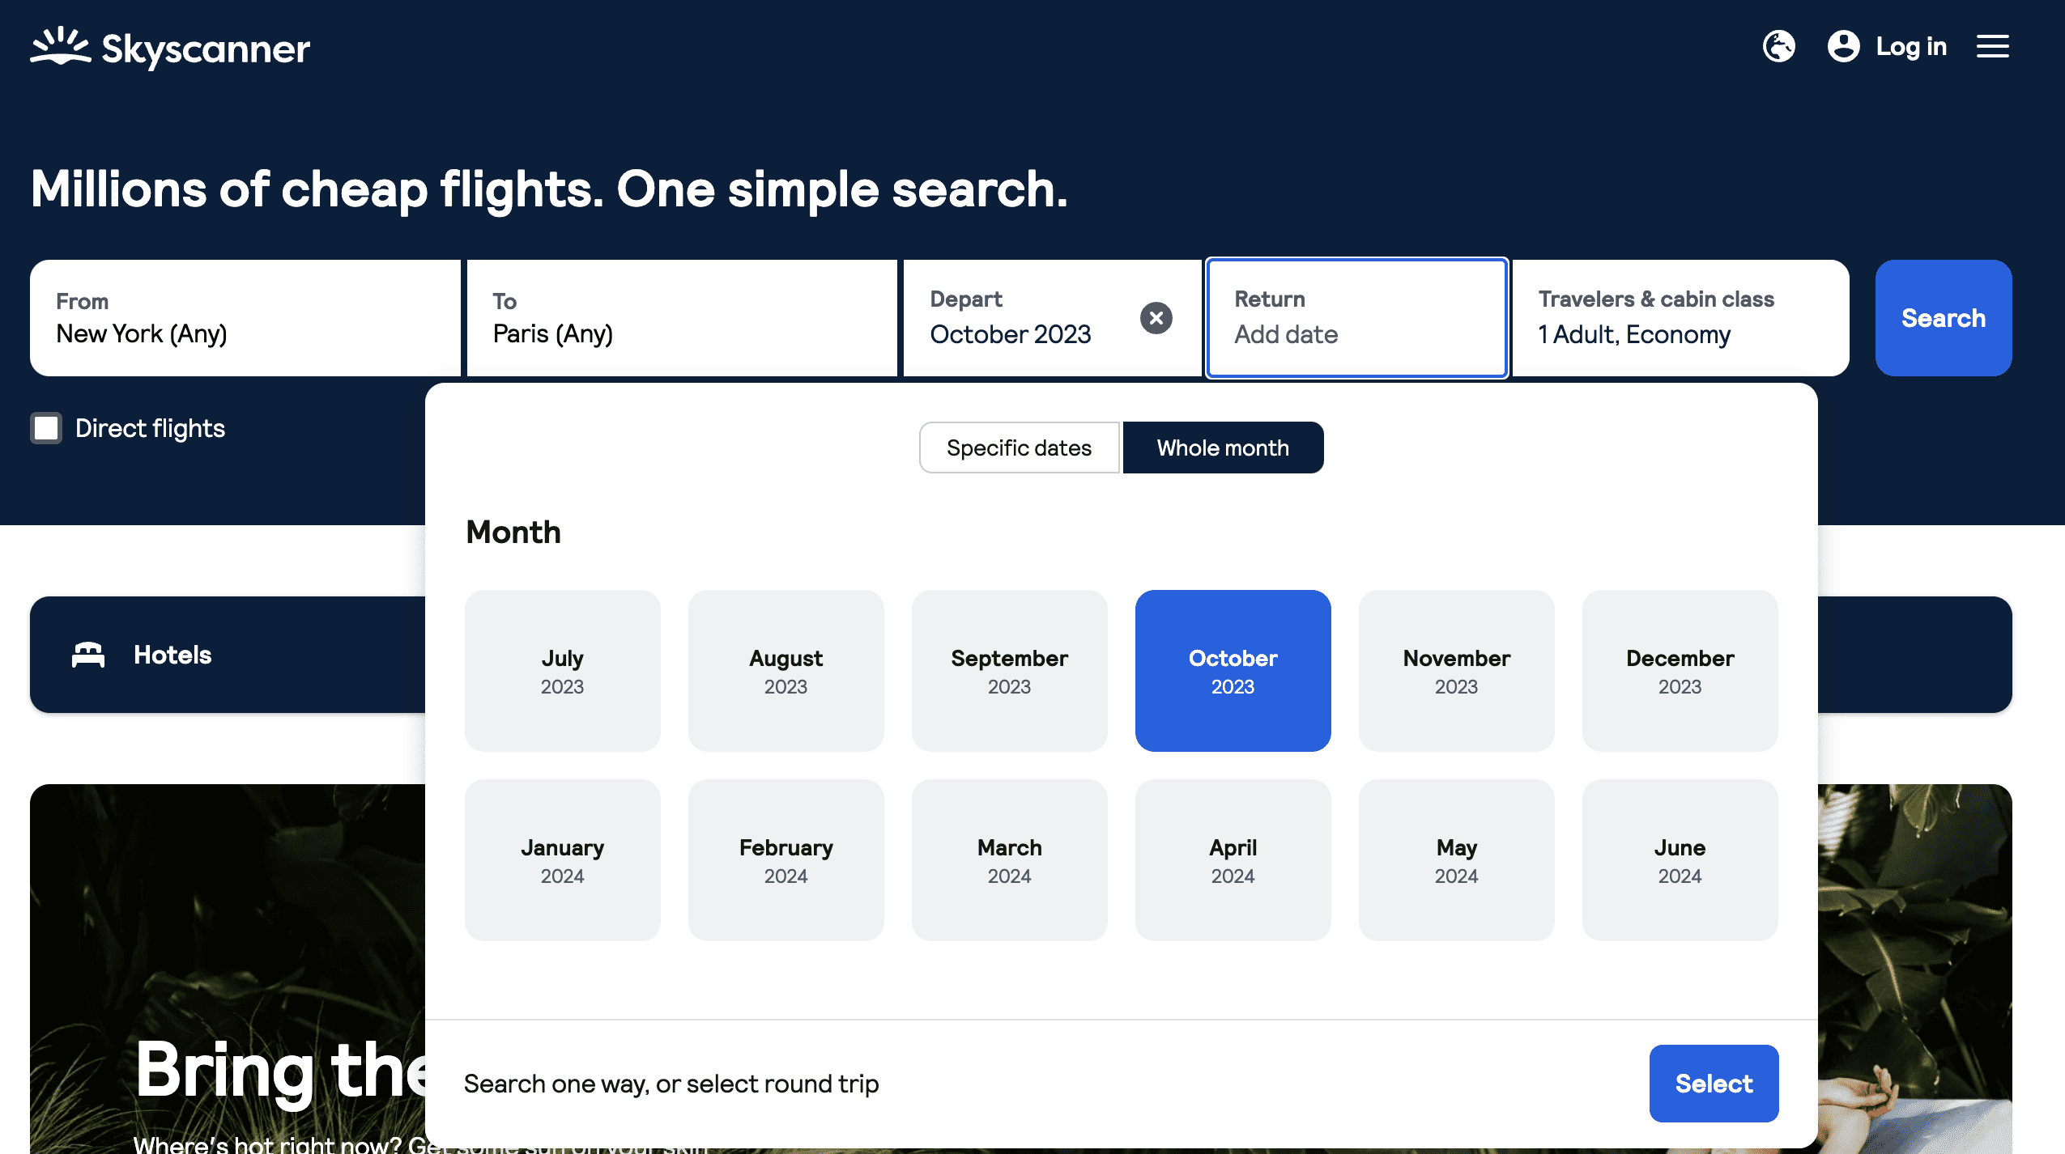Click the clear depart date X icon
The image size is (2065, 1154).
pos(1157,317)
